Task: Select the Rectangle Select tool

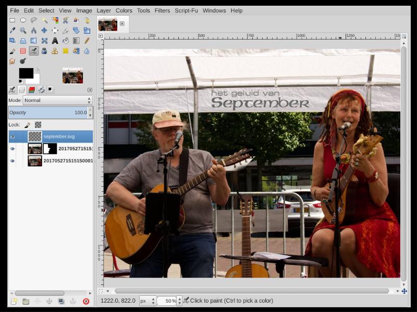Action: pyautogui.click(x=12, y=20)
